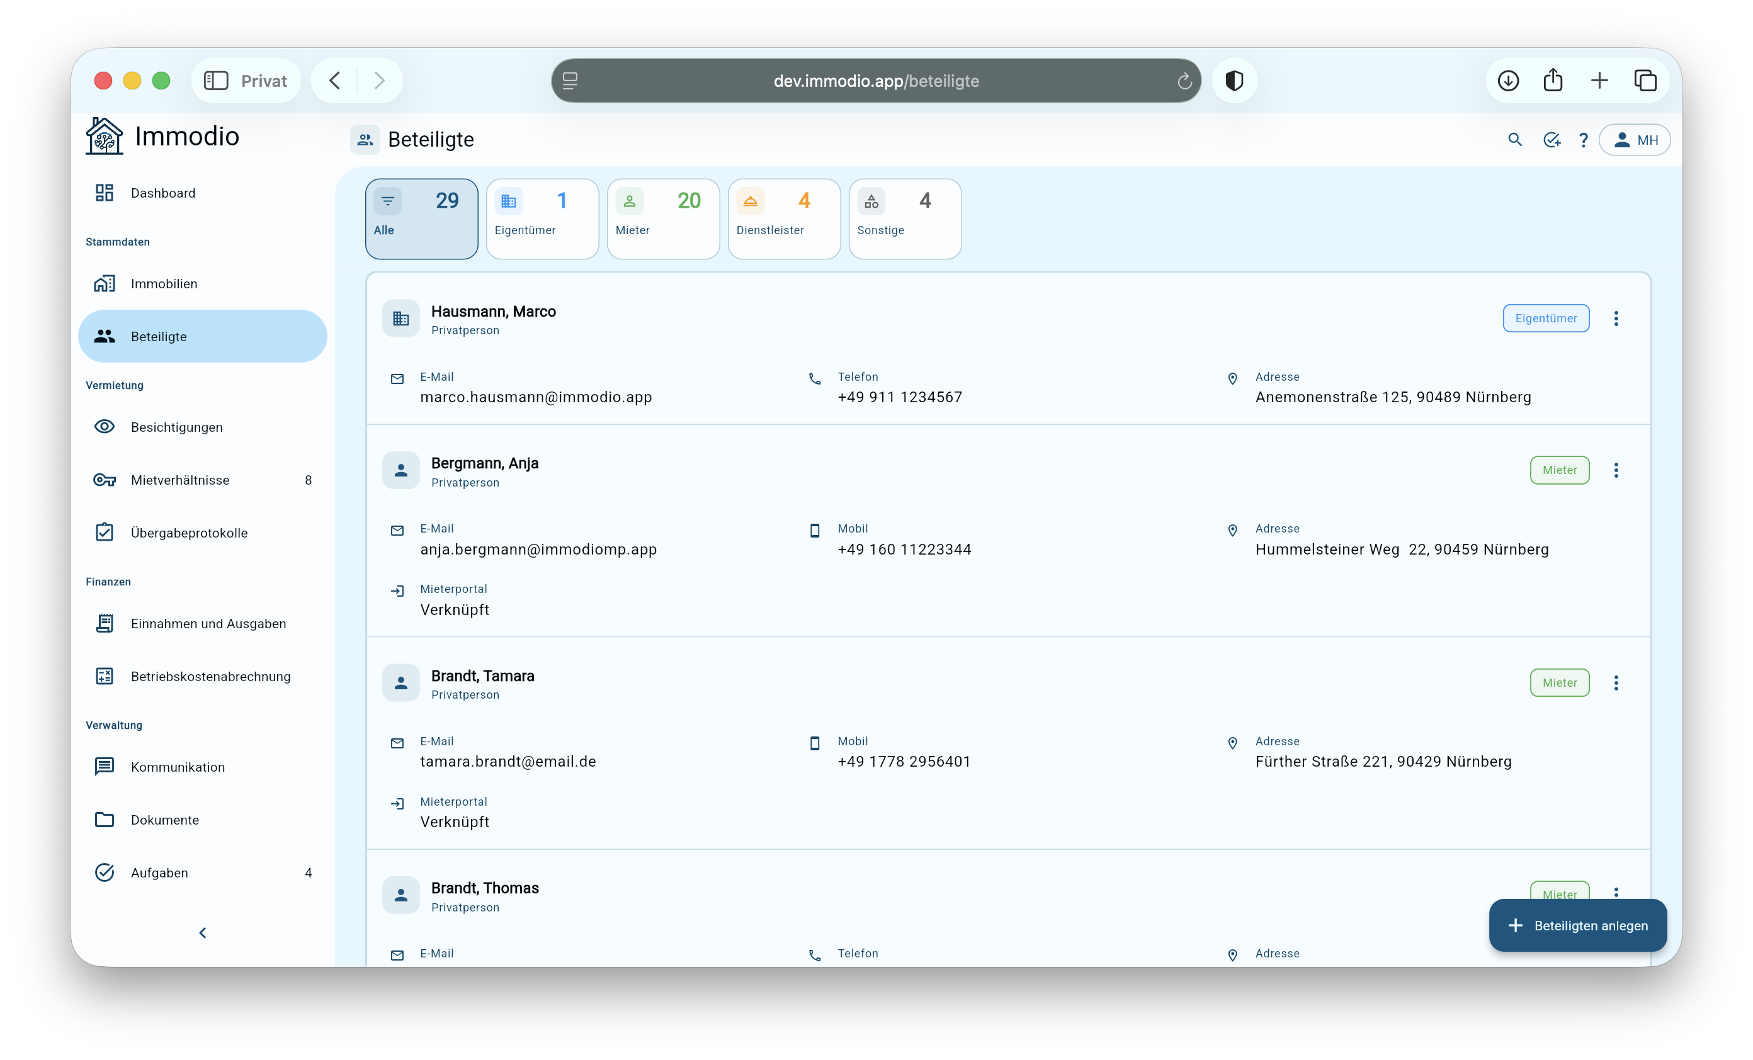Click the Beteiligte page header icon
1753x1060 pixels.
pyautogui.click(x=365, y=140)
